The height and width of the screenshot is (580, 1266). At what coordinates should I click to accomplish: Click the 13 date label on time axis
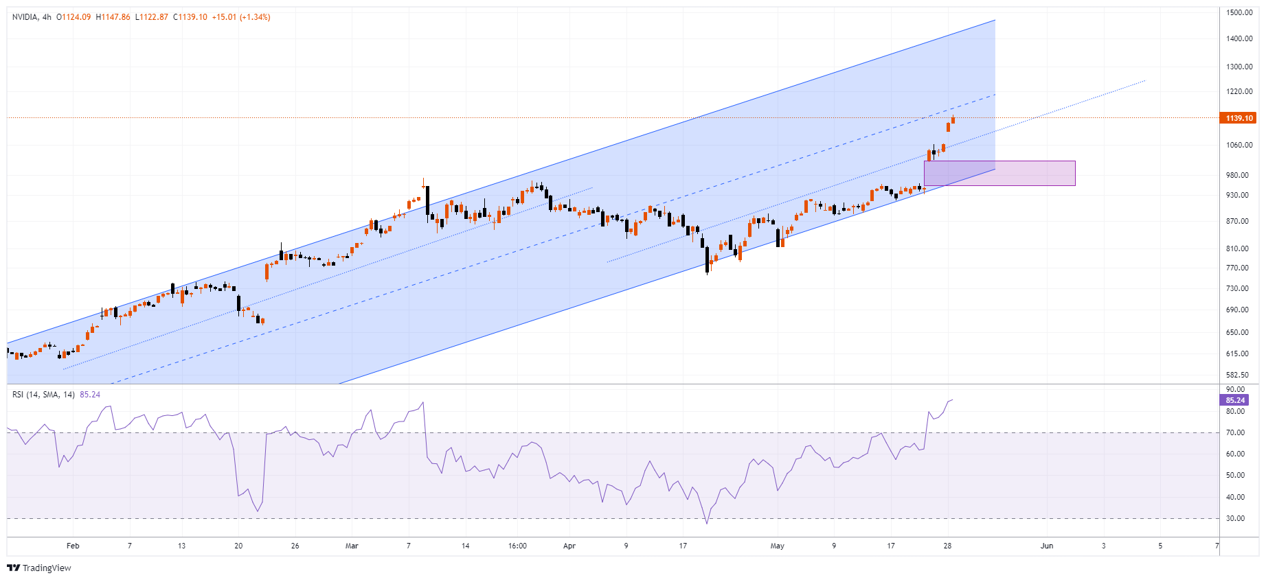[181, 546]
